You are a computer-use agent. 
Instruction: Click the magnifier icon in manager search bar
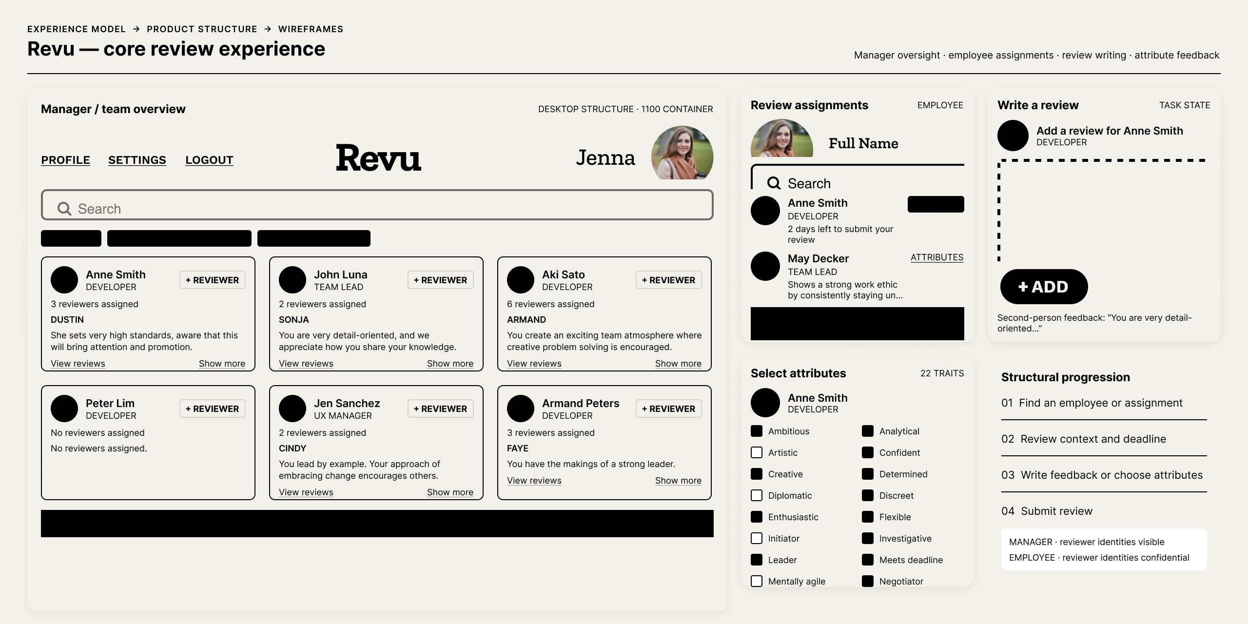pos(64,209)
